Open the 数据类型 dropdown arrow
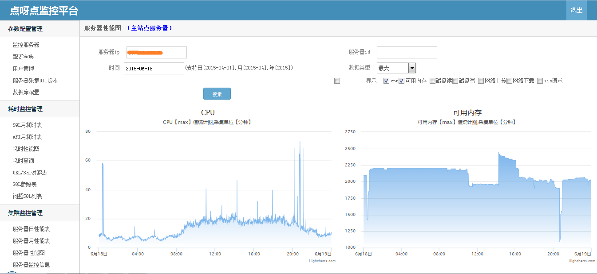597x274 pixels. 412,68
